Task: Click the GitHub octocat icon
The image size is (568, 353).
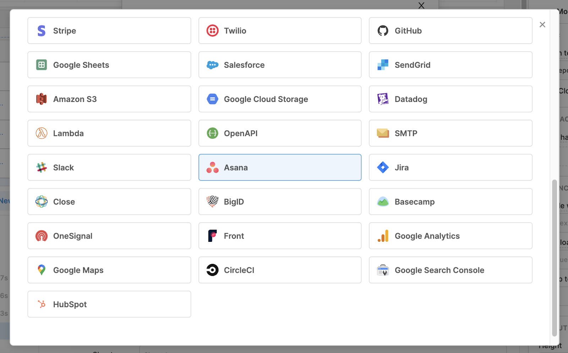Action: [x=383, y=31]
